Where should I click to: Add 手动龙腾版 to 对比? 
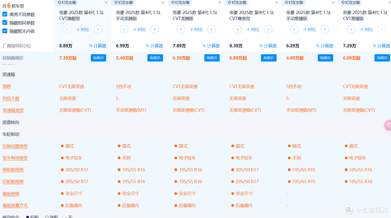pyautogui.click(x=139, y=29)
